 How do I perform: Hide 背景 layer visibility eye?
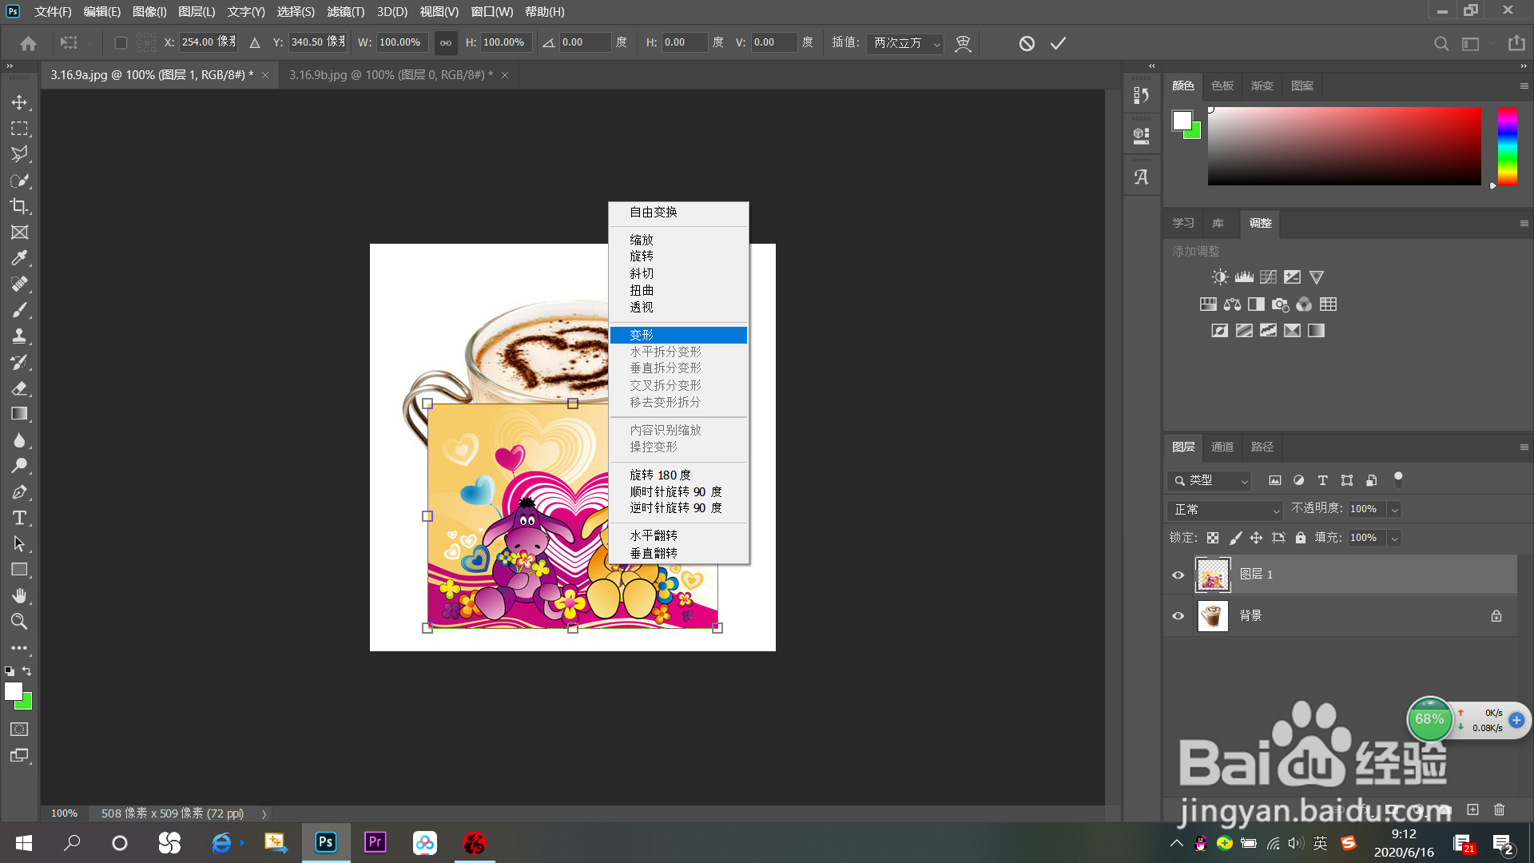[x=1178, y=616]
